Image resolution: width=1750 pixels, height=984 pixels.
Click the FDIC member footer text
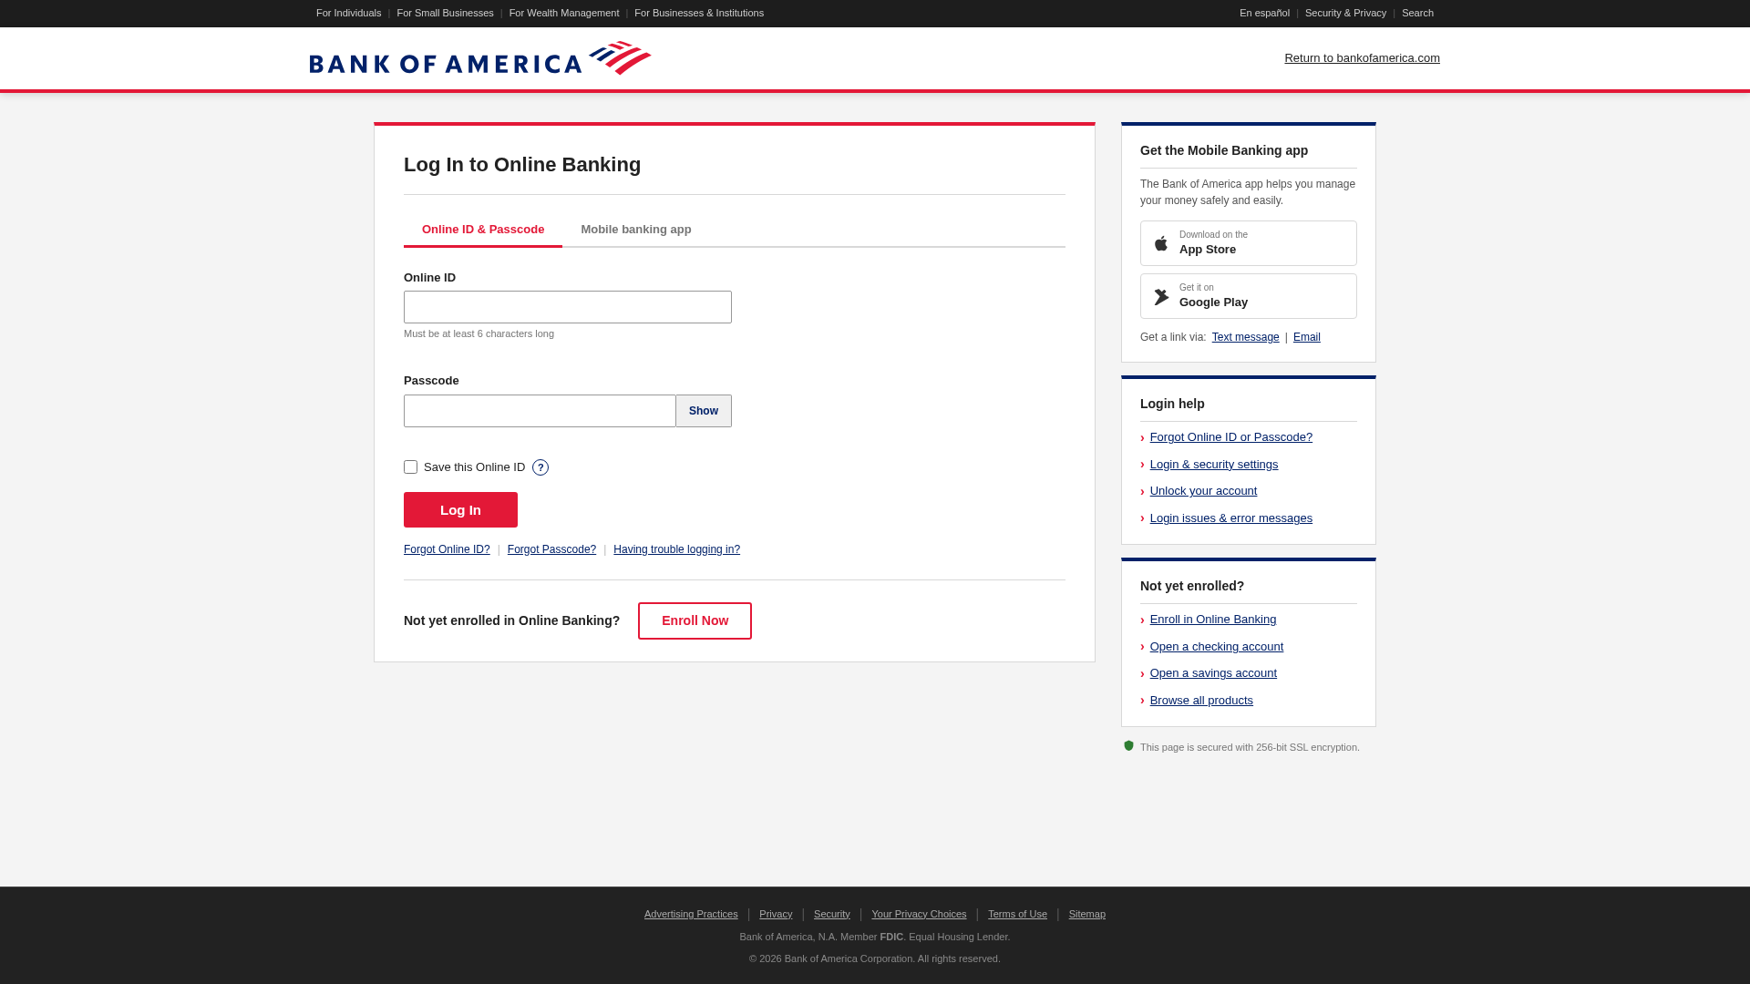pos(875,937)
